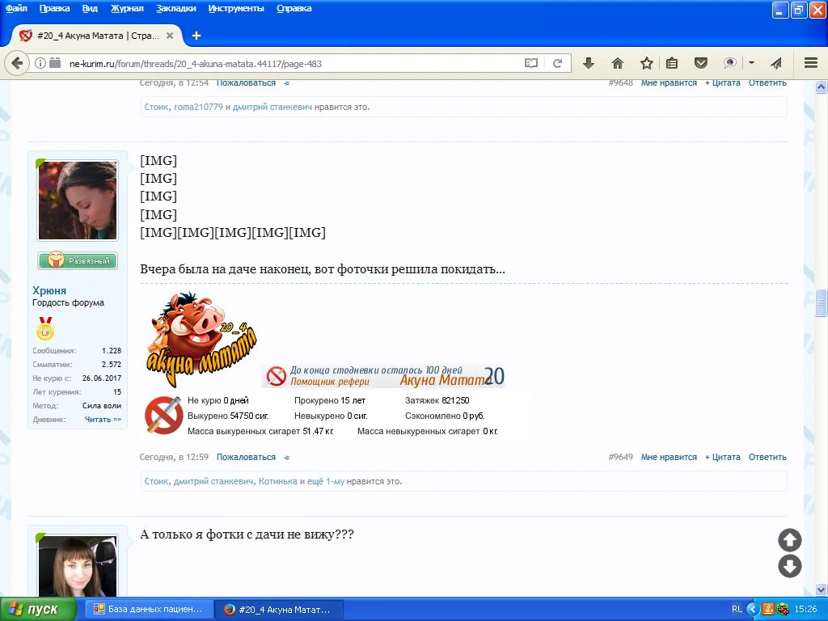Screen dimensions: 828x621
Task: Open the Firefox hamburger menu
Action: coord(811,63)
